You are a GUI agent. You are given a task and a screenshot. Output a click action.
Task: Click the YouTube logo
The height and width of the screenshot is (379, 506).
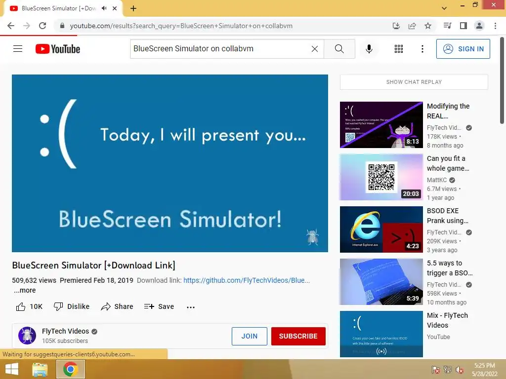pyautogui.click(x=58, y=49)
